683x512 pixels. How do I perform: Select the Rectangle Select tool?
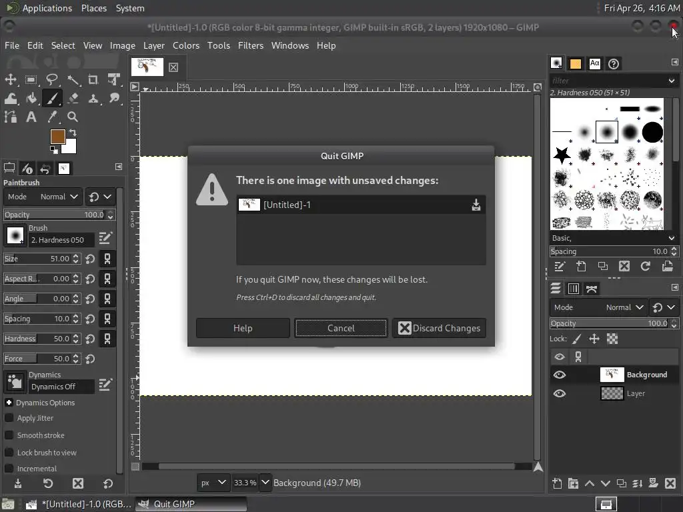click(31, 79)
